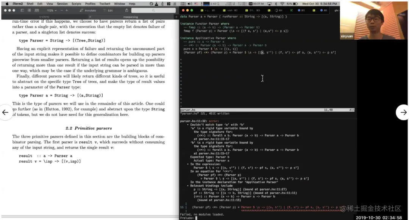This screenshot has height=220, width=409.
Task: Open the Window menu in menu bar
Action: [x=119, y=4]
